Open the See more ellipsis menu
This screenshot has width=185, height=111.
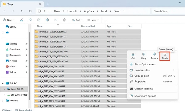(x=106, y=20)
